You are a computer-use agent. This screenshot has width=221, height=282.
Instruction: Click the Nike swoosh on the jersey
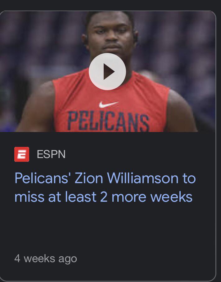[108, 104]
